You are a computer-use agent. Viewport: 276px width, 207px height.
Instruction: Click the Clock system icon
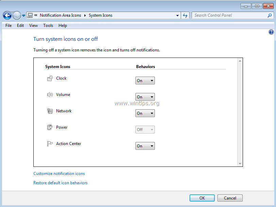[x=49, y=78]
